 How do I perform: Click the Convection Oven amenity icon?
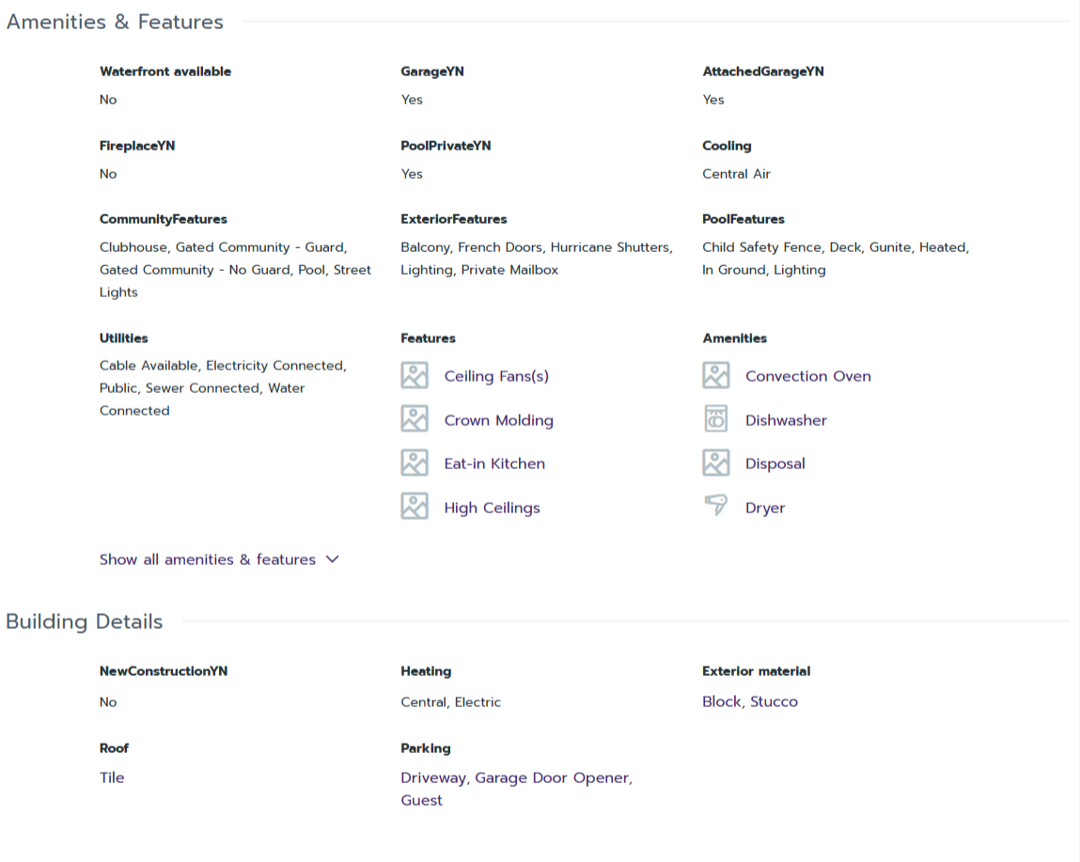[715, 376]
